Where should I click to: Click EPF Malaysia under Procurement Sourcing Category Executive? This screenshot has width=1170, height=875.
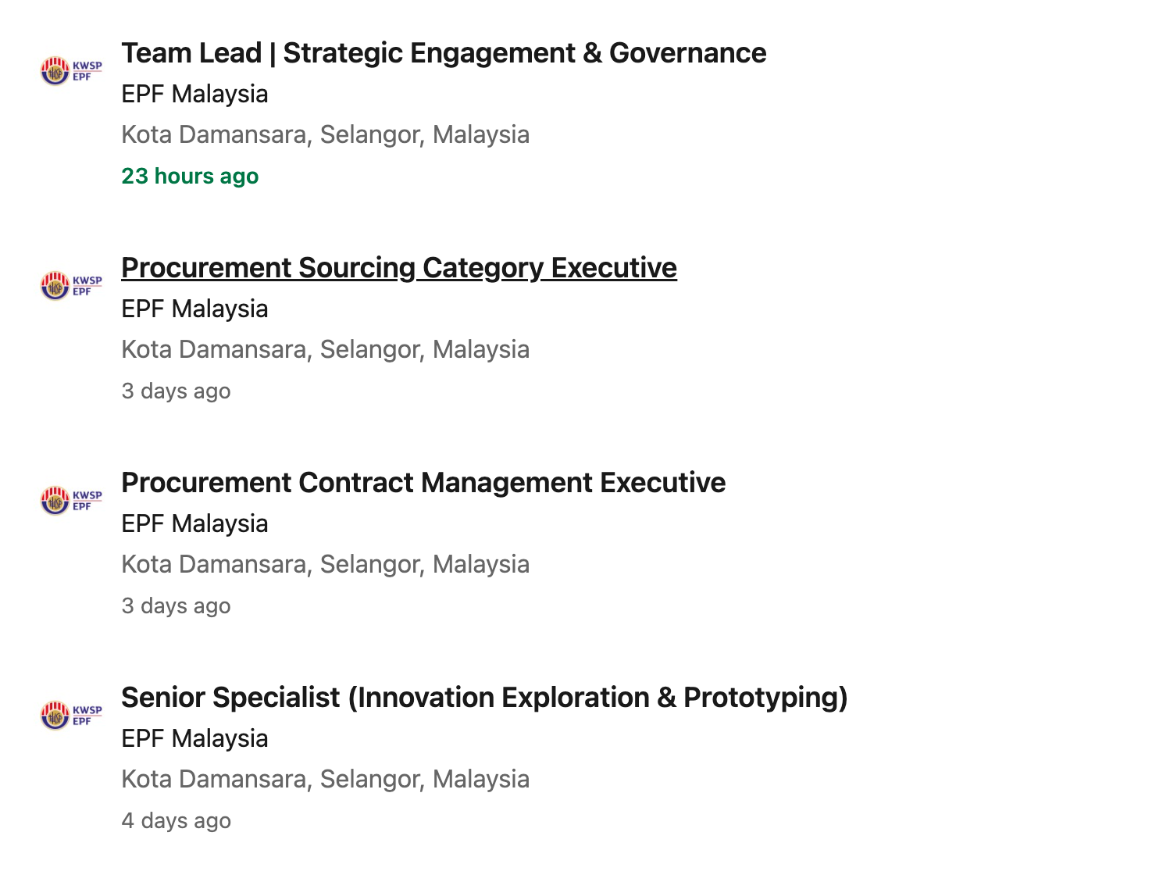(194, 309)
